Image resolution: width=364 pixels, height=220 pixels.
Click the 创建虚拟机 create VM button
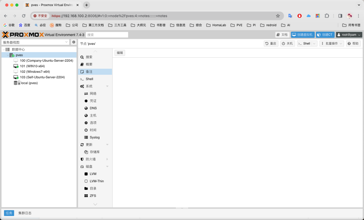[x=302, y=35]
